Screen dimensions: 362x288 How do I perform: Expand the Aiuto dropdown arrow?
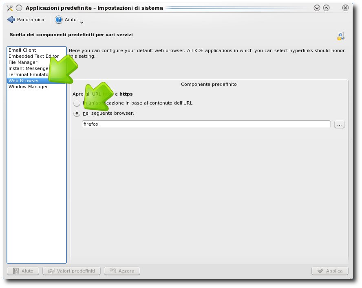82,22
